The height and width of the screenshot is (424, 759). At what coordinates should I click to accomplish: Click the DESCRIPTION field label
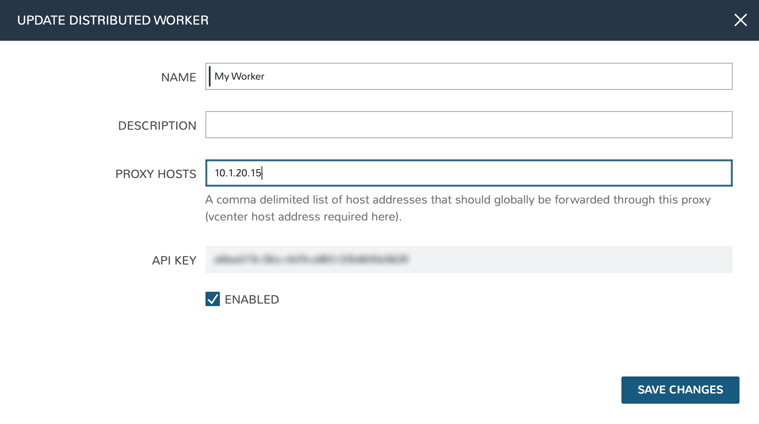tap(157, 126)
